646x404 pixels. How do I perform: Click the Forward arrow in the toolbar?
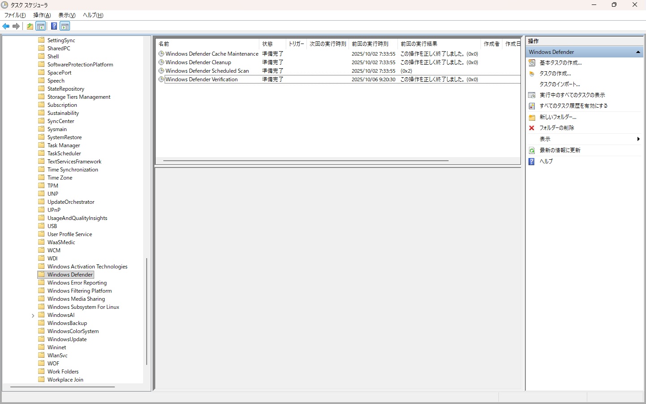[16, 26]
